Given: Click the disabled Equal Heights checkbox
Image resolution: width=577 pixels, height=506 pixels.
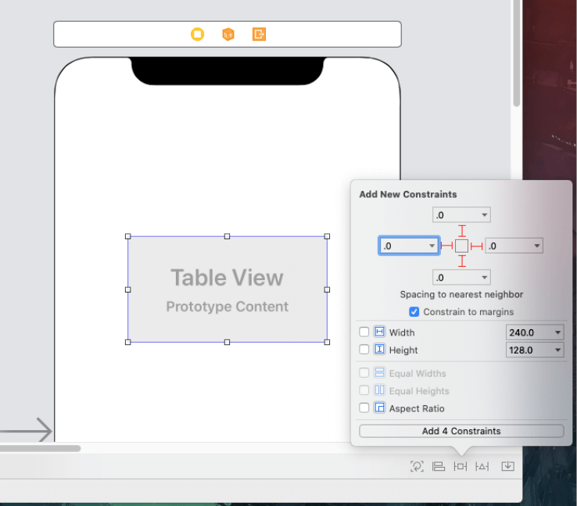Looking at the screenshot, I should [364, 390].
